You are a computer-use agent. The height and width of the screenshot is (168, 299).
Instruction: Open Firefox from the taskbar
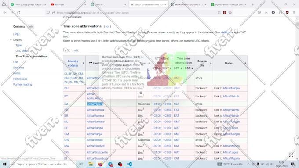click(x=100, y=164)
